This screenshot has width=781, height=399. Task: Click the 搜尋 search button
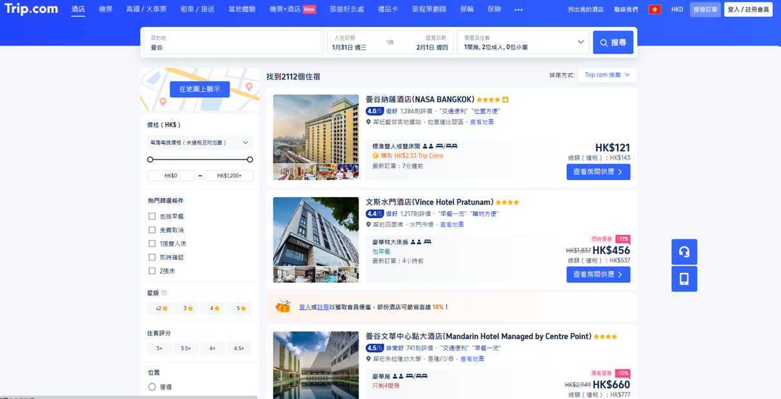pos(613,42)
